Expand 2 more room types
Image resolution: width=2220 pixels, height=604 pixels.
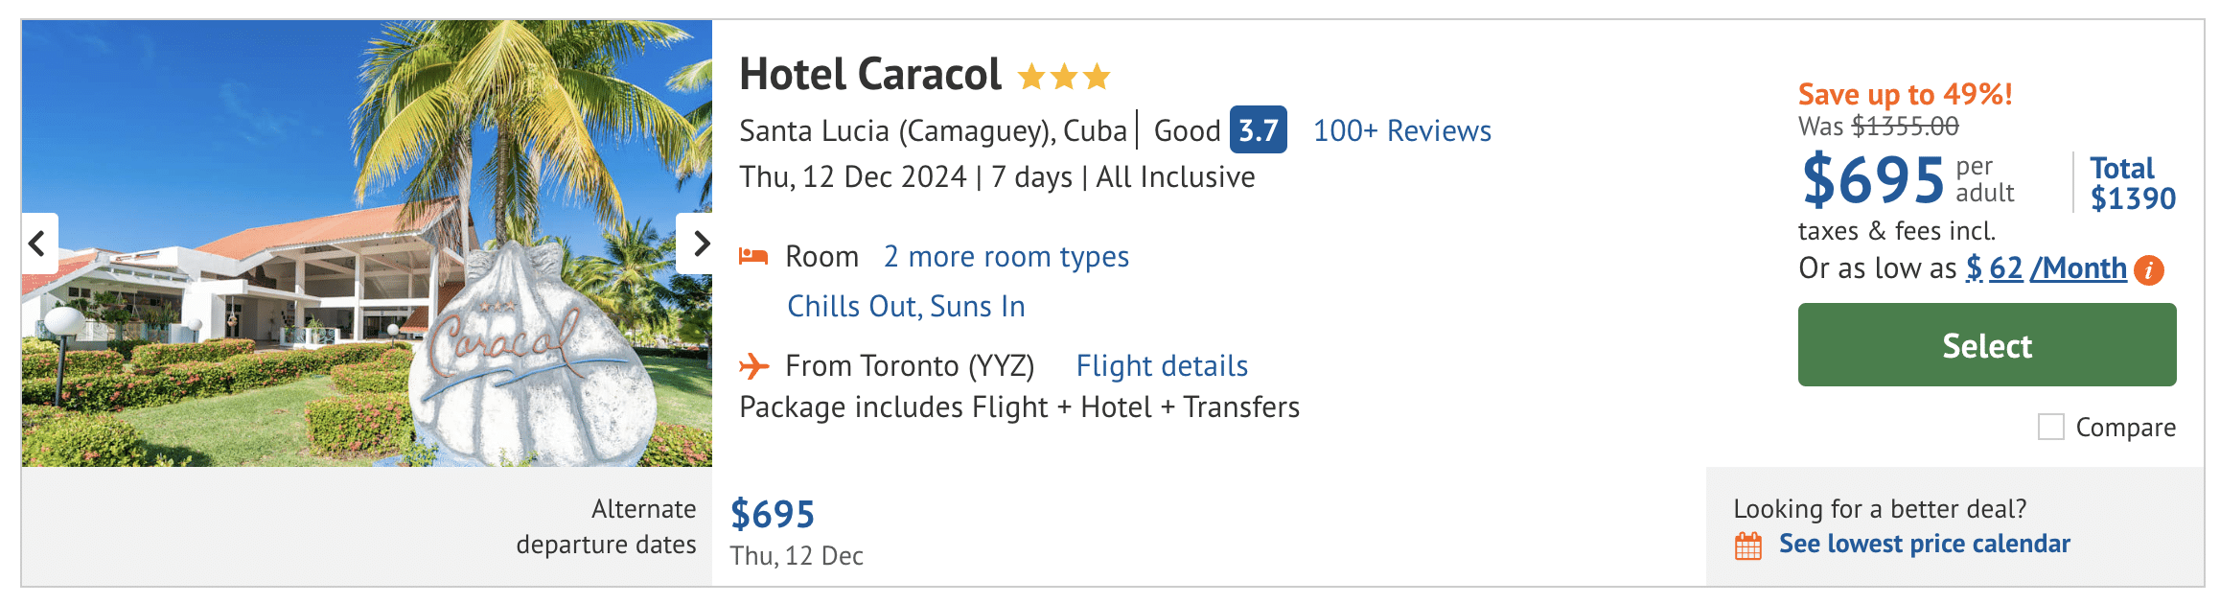point(1006,257)
